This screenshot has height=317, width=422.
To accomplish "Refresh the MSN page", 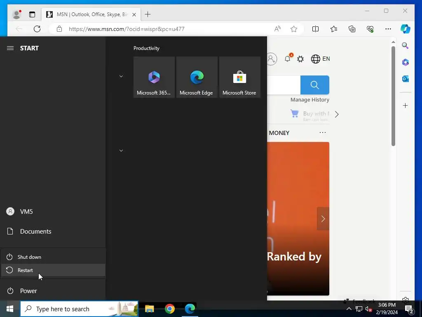I will coord(37,29).
